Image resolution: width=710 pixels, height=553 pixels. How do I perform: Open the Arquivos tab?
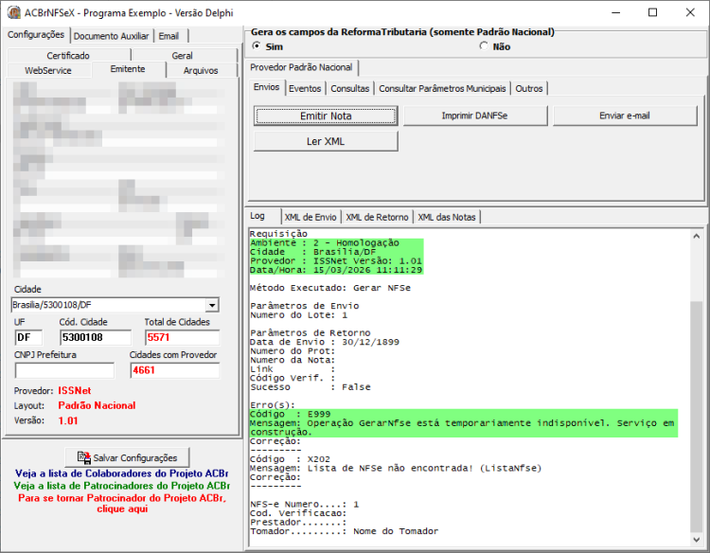click(x=201, y=71)
